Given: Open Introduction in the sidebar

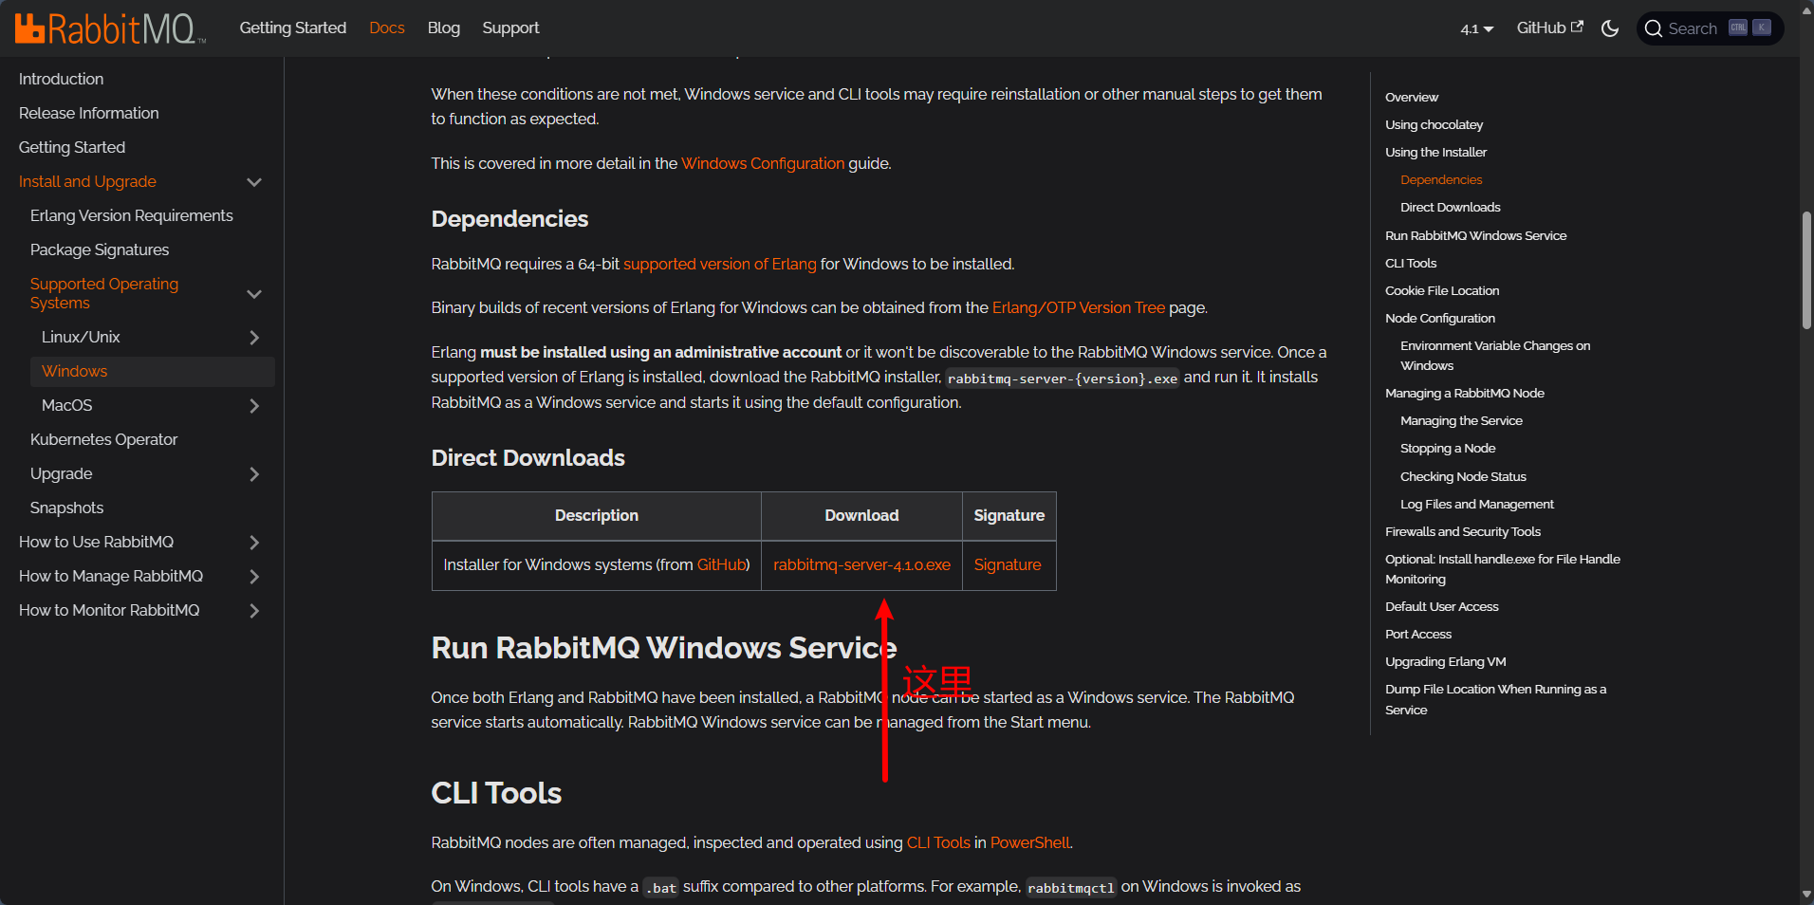Looking at the screenshot, I should point(61,79).
